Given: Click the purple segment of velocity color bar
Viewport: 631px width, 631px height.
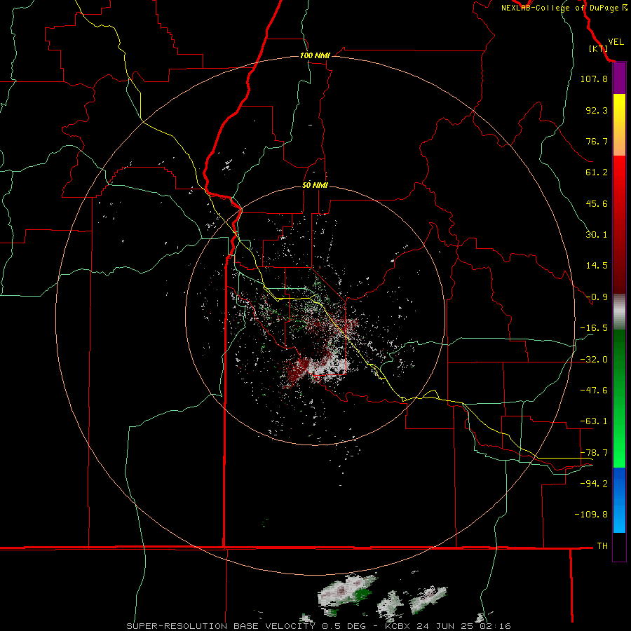Looking at the screenshot, I should (x=619, y=79).
